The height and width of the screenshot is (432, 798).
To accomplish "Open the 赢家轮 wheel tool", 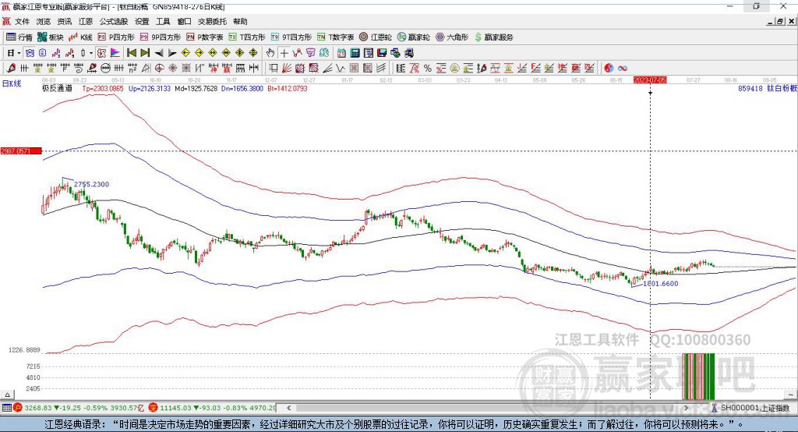I will [x=413, y=37].
